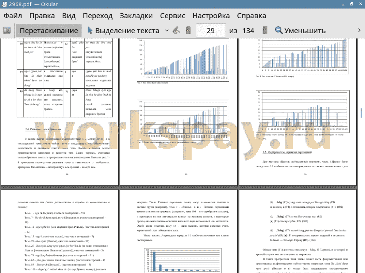Click the Okular application icon in title bar
Screen dimensions: 365x273
coord(4,4)
